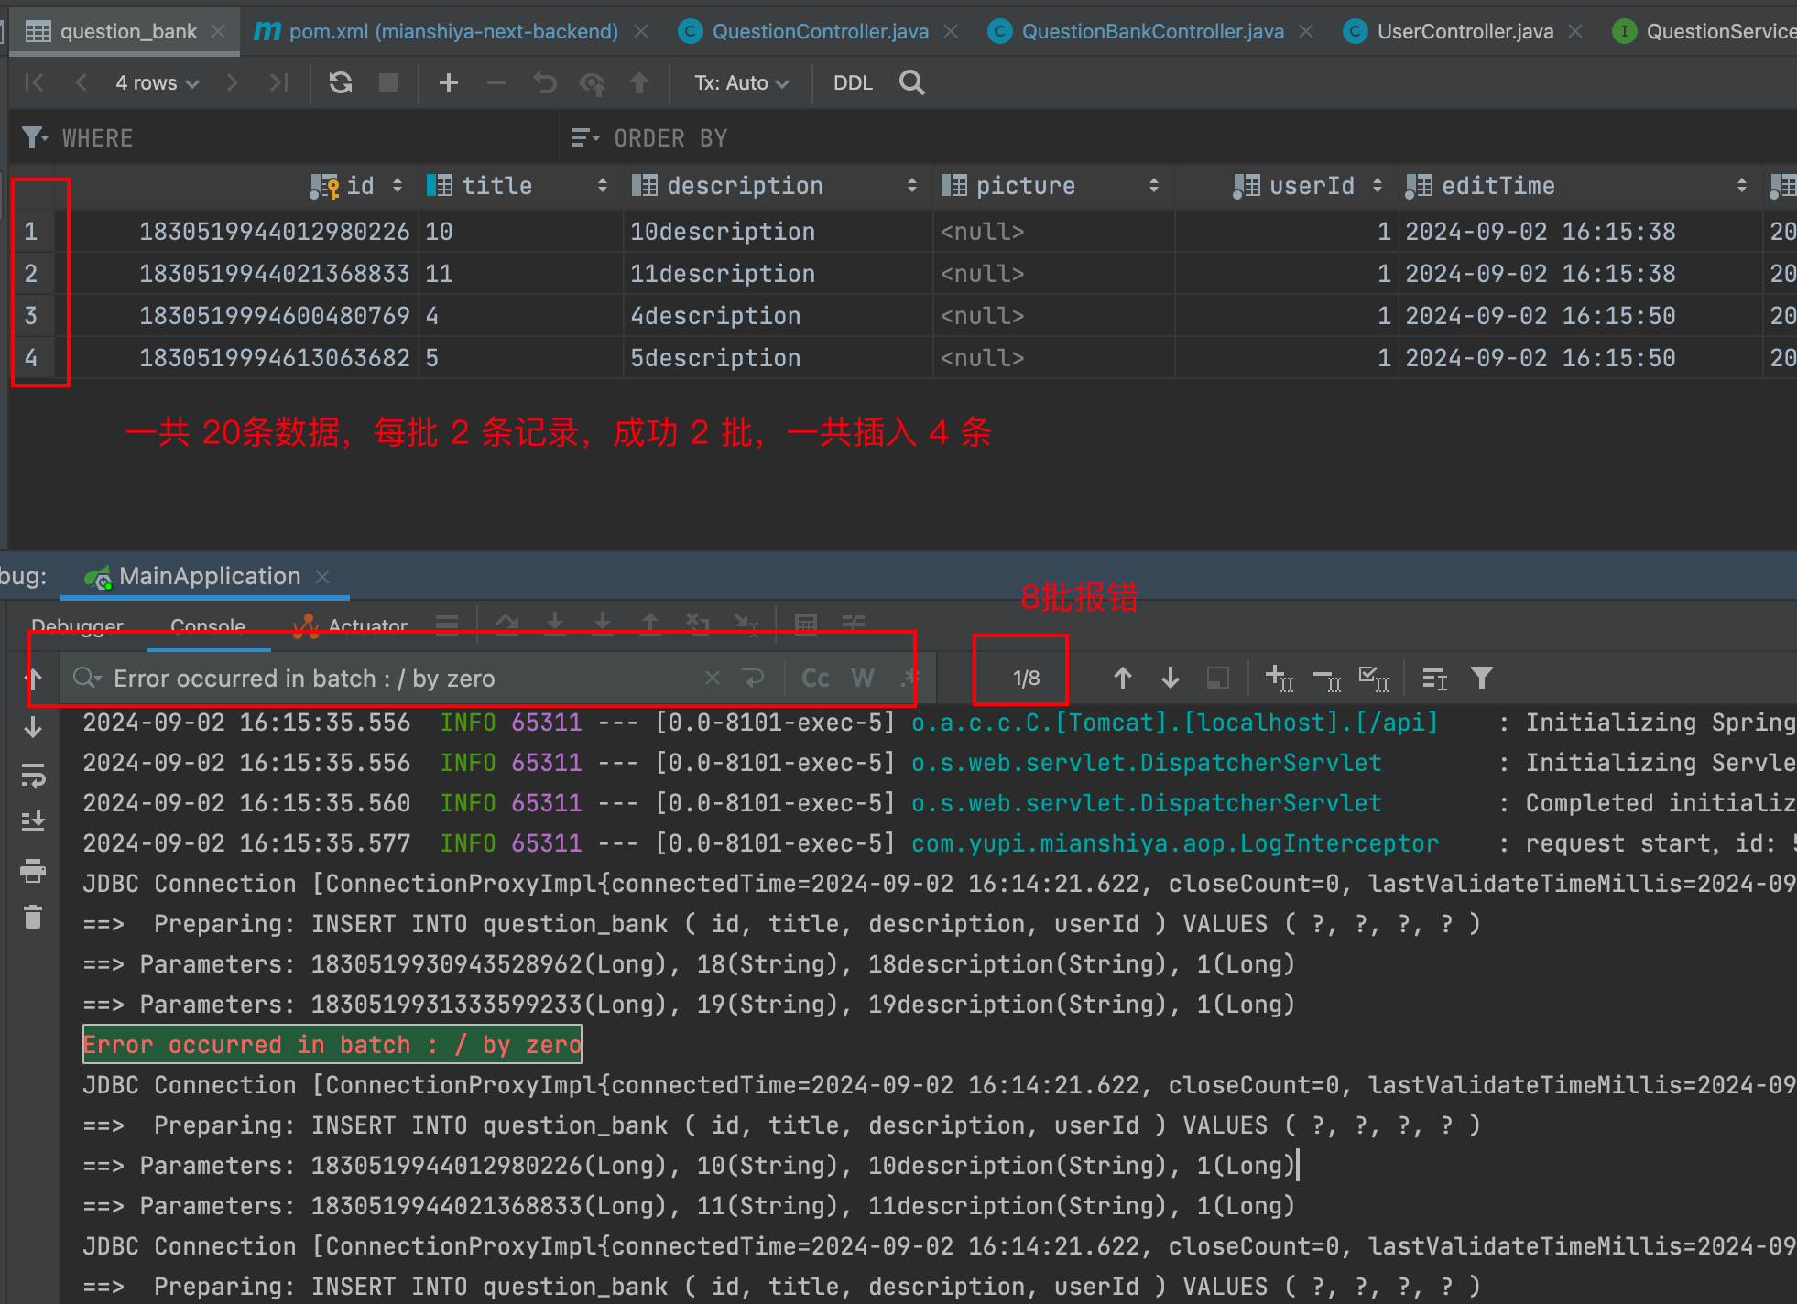1797x1304 pixels.
Task: Open the pom.xml editor tab
Action: (453, 31)
